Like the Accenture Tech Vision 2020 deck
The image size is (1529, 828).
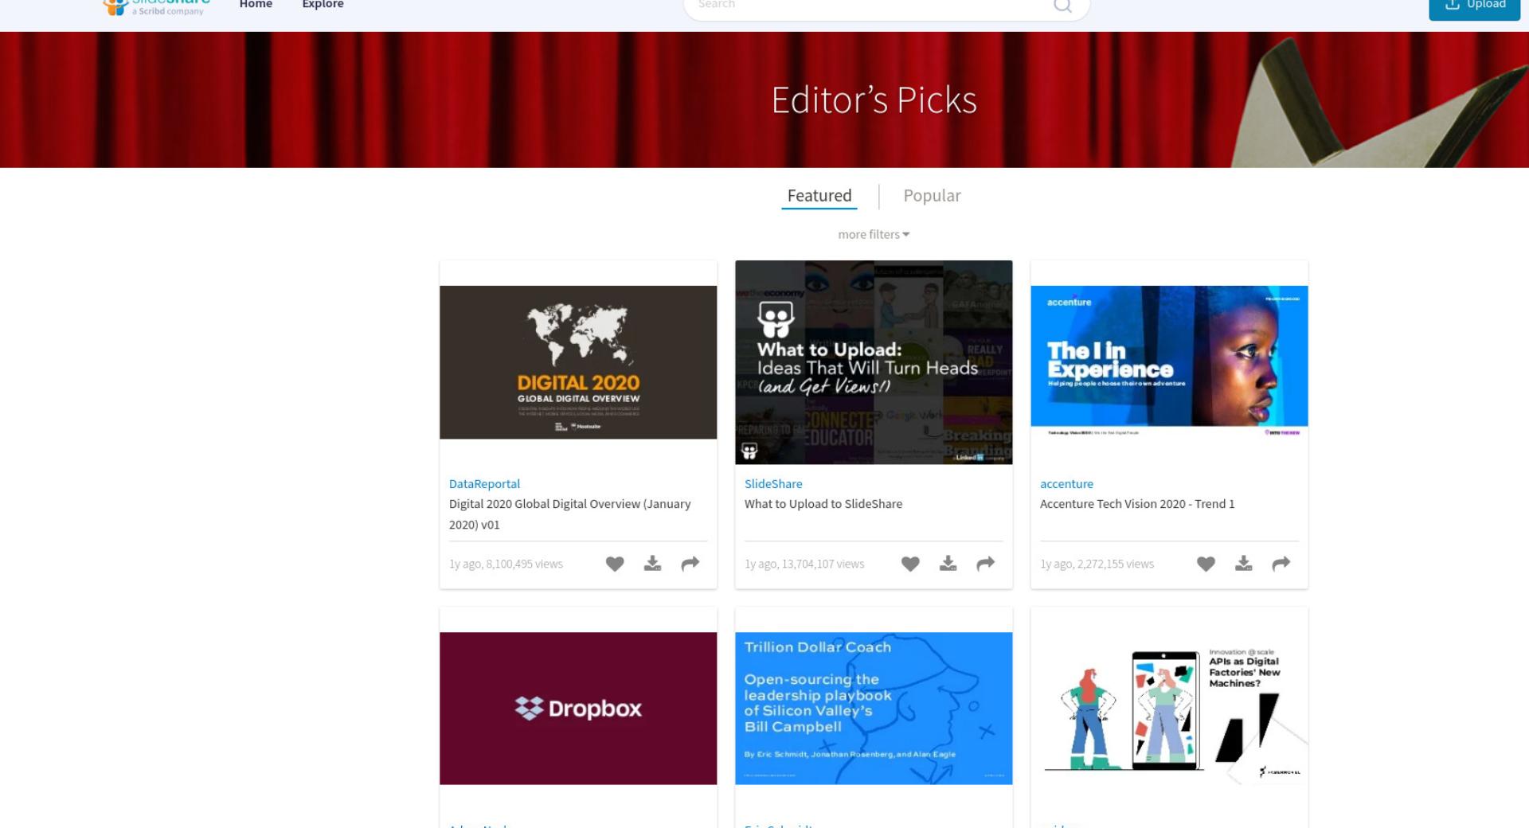pos(1206,564)
